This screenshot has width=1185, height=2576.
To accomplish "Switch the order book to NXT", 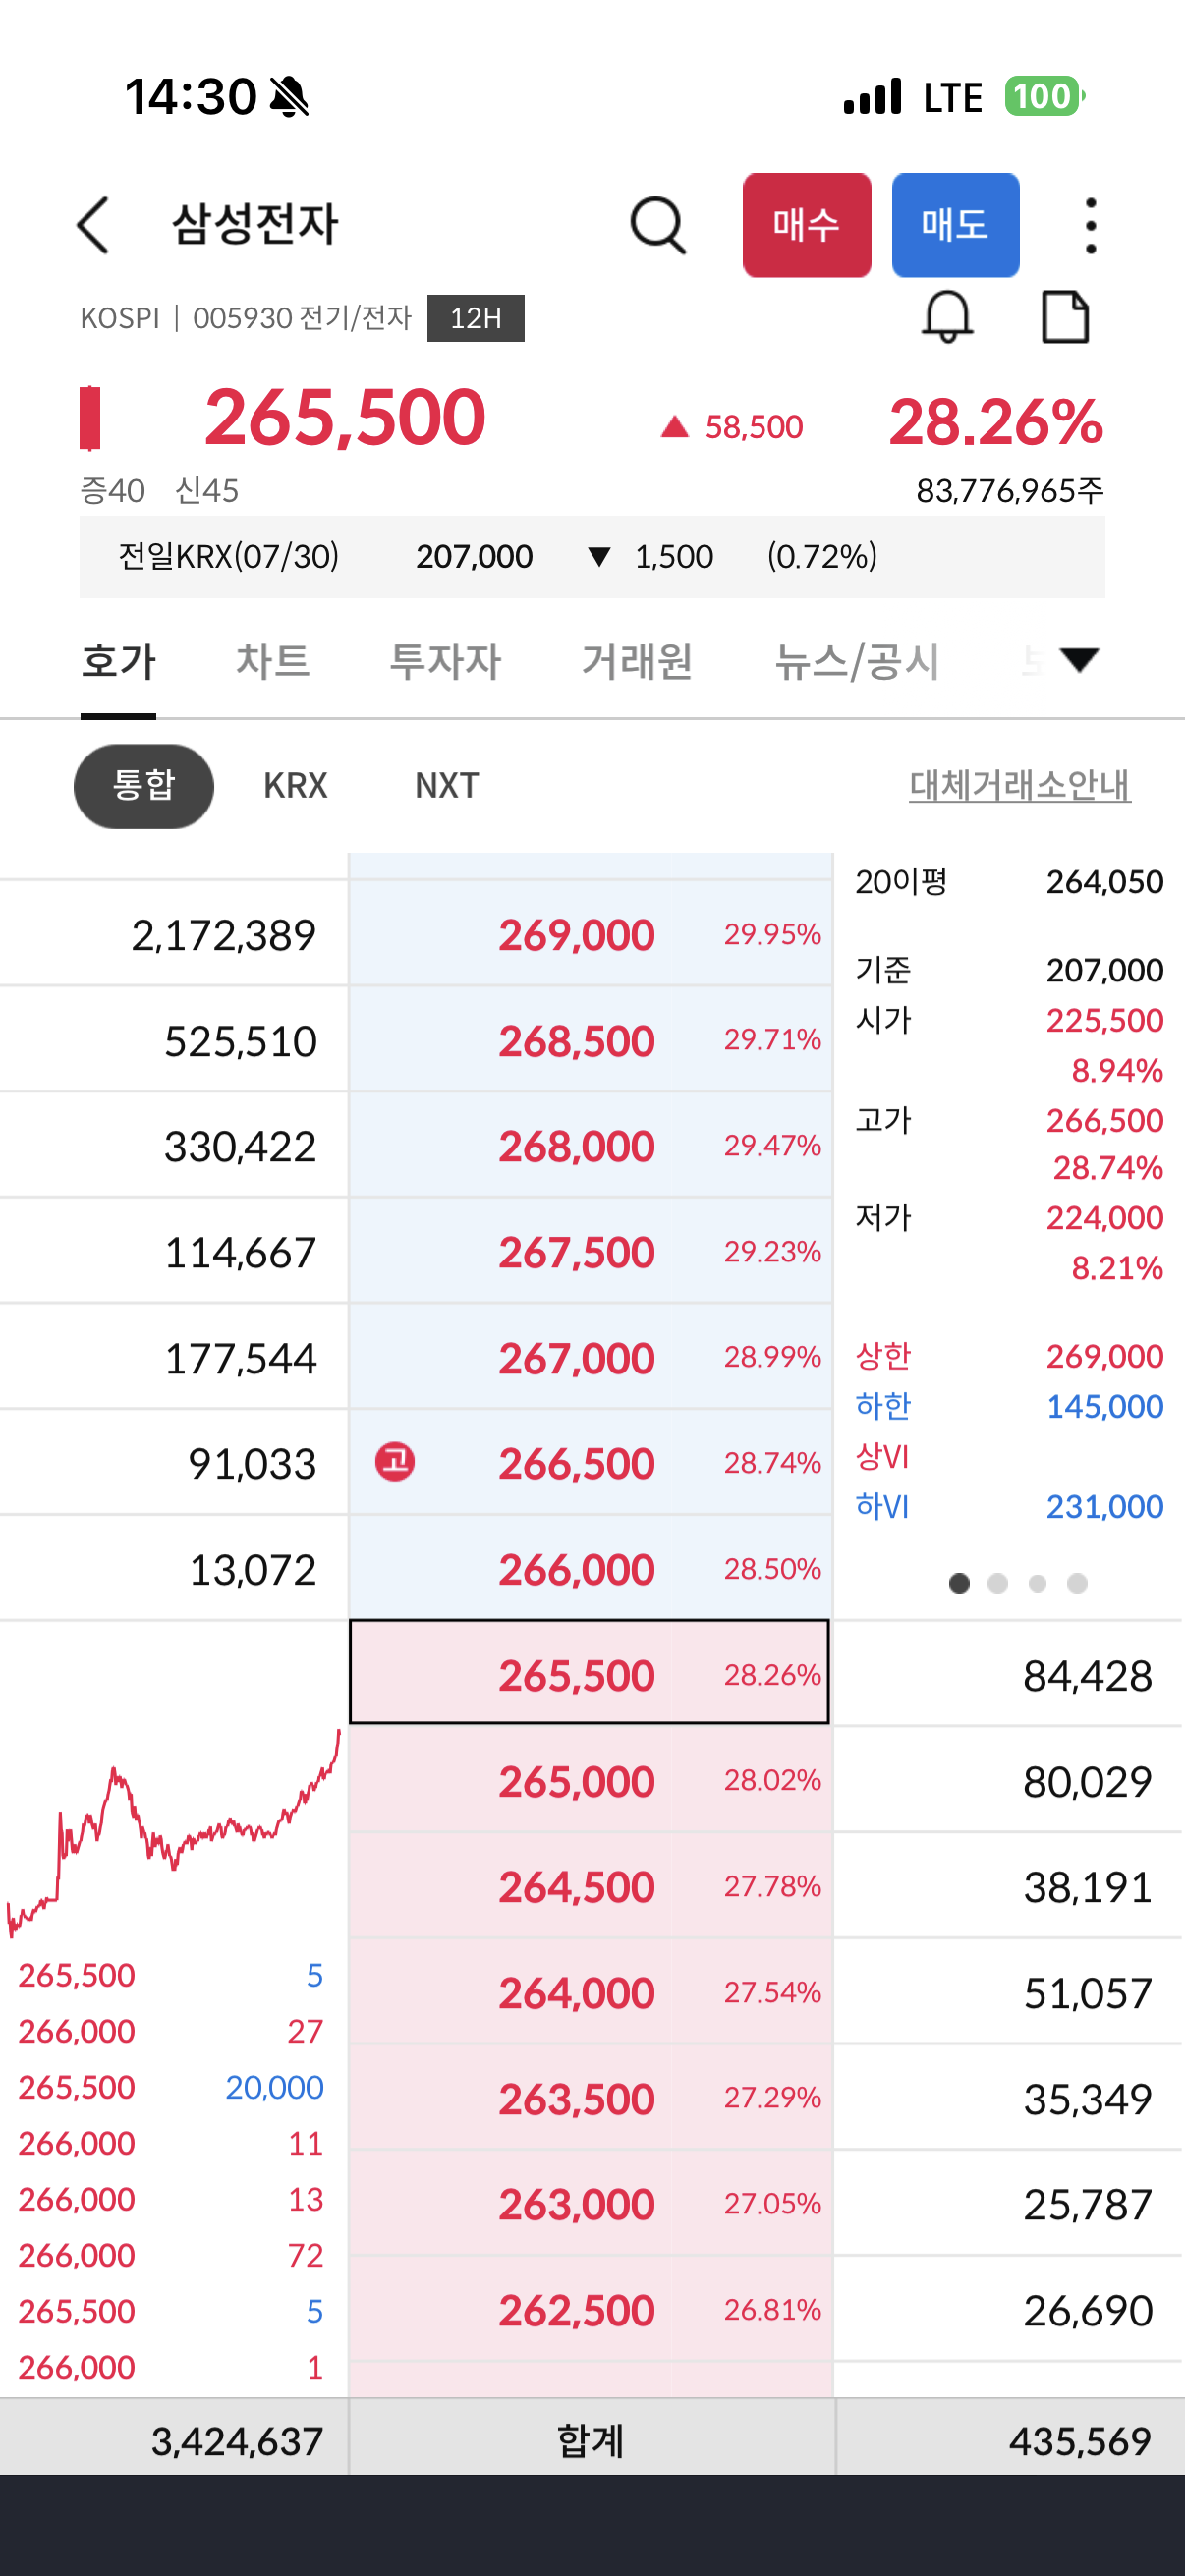I will 447,786.
